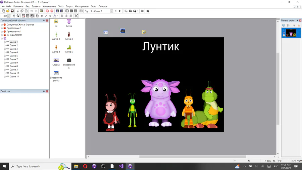Screen dimensions: 302x170
Task: Select the Лунтик title text on the frame
Action: [x=161, y=46]
